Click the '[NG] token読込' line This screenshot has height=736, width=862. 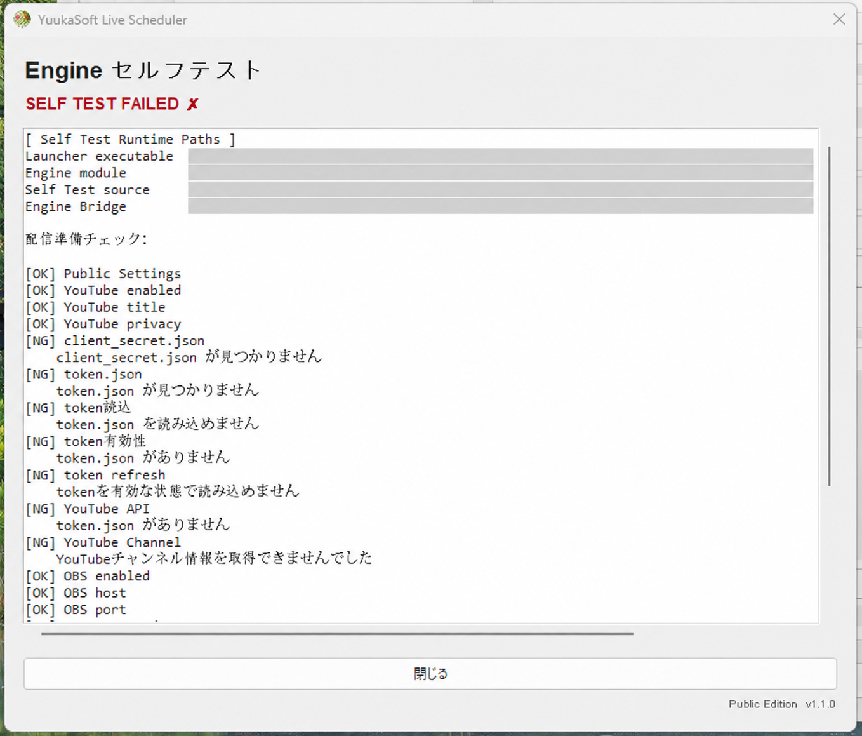tap(78, 408)
